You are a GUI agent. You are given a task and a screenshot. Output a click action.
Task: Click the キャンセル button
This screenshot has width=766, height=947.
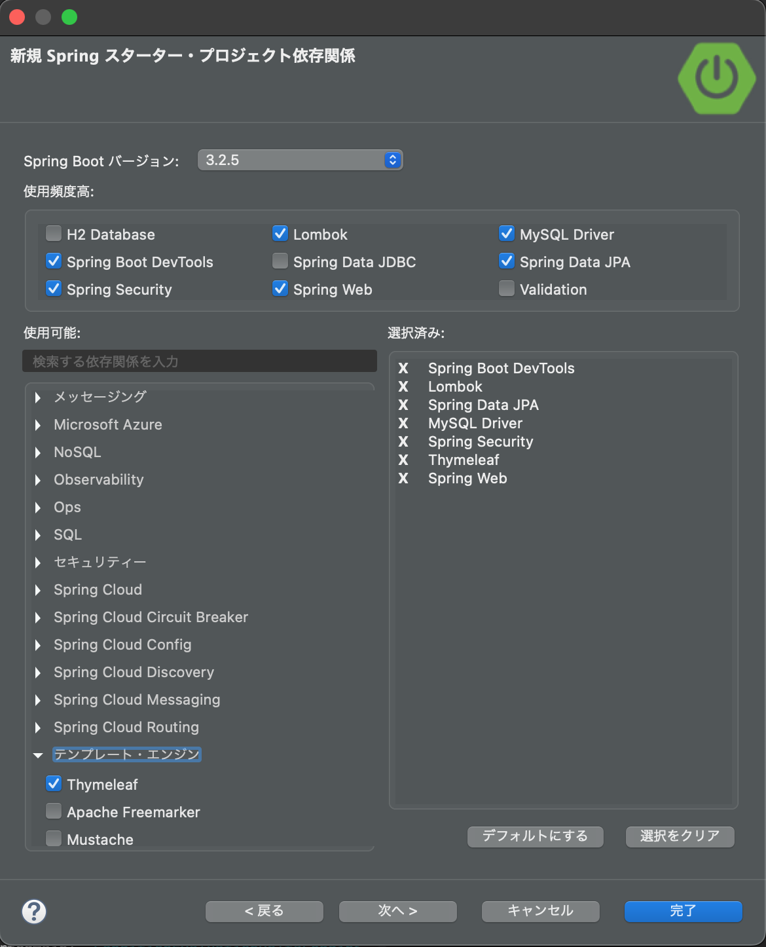pos(540,911)
